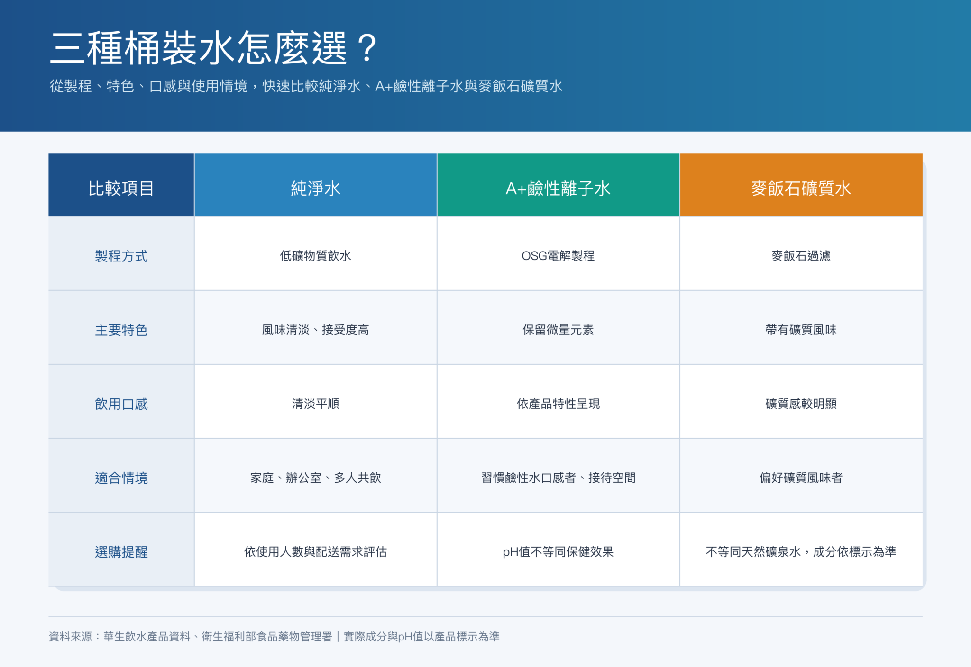Click the cell 帶有礦質風味
Viewport: 971px width, 667px height.
point(801,327)
